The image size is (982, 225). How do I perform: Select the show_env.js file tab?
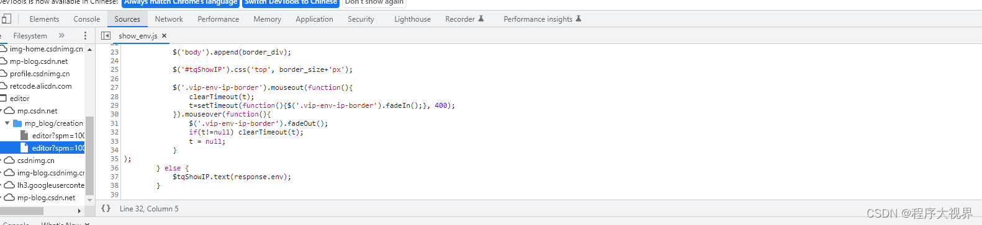[138, 36]
